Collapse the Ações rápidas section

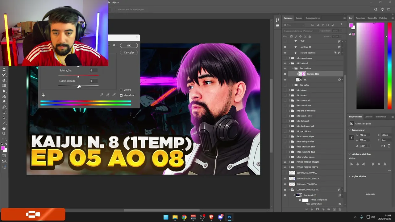(350, 176)
